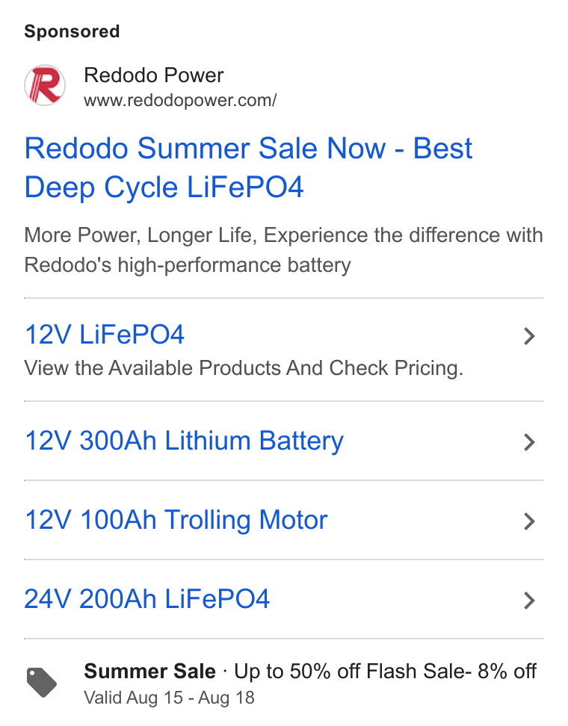Click the Redodo's high-performance battery description line
This screenshot has height=726, width=568.
188,265
